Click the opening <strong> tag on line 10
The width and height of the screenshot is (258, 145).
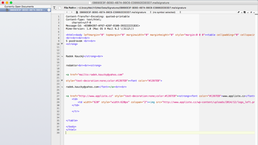coord(72,44)
